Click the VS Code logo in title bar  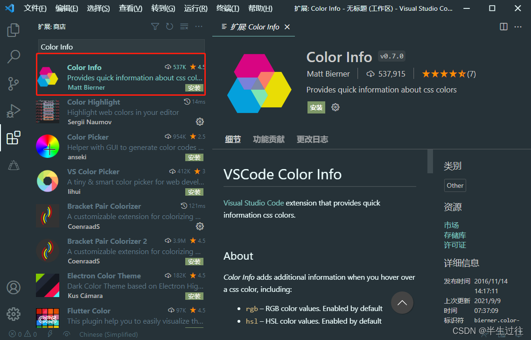tap(10, 8)
